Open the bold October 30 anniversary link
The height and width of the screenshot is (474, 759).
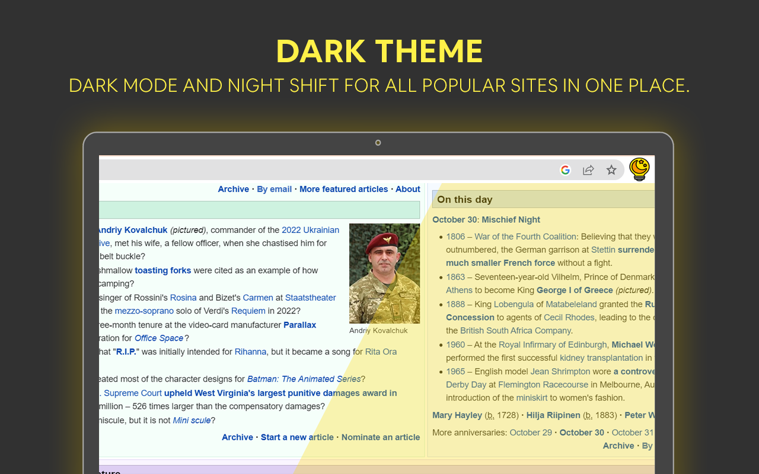tap(582, 433)
